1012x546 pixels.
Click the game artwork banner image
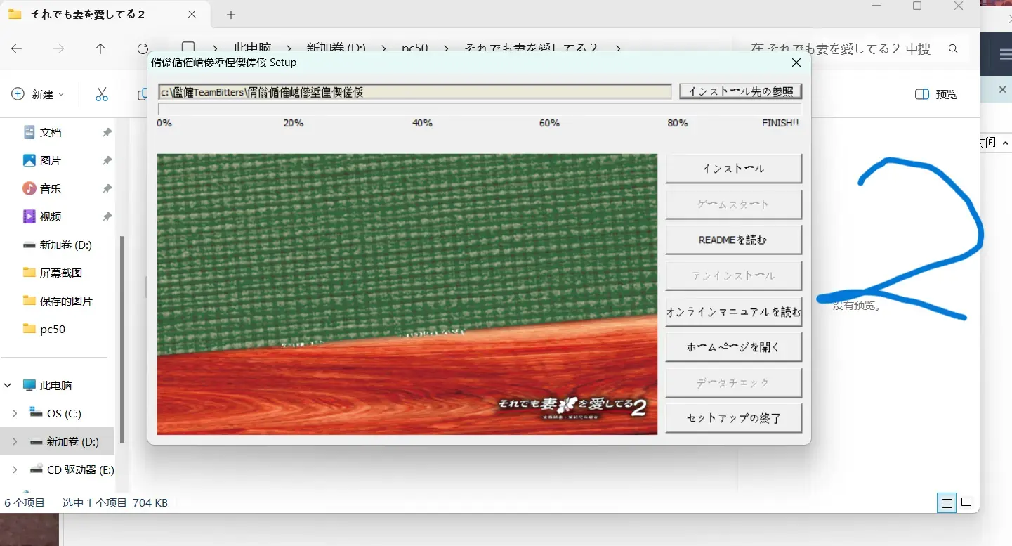click(407, 294)
